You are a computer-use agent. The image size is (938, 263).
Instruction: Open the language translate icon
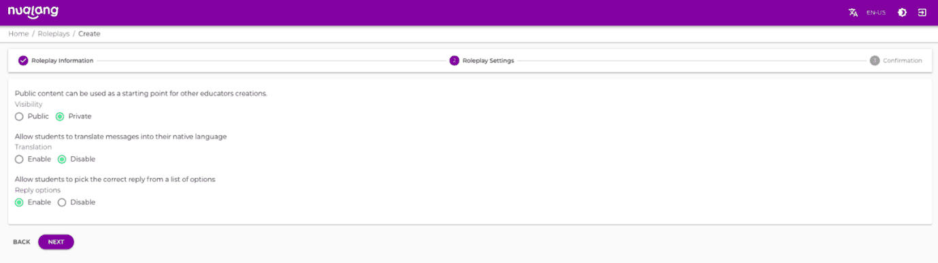[x=853, y=12]
